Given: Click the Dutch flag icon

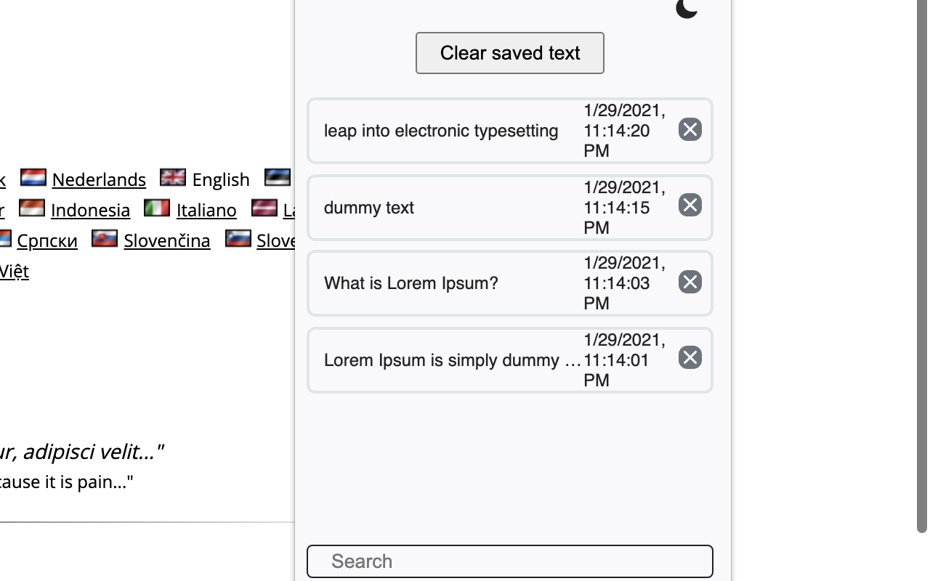Looking at the screenshot, I should (x=33, y=176).
